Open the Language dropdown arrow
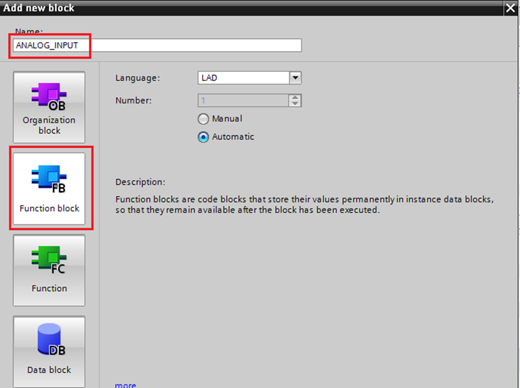This screenshot has width=520, height=388. point(296,78)
